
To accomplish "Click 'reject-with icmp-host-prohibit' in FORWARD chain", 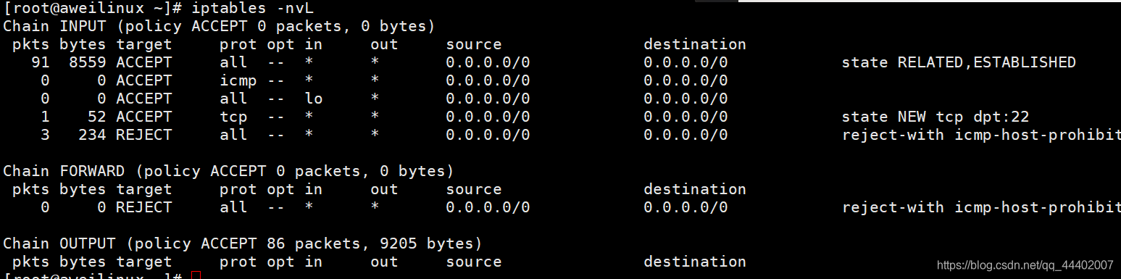I will coord(981,207).
